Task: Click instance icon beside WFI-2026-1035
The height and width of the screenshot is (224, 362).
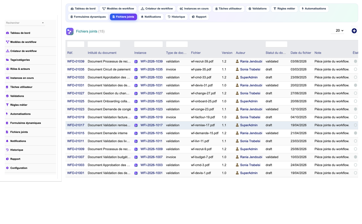Action: click(136, 70)
